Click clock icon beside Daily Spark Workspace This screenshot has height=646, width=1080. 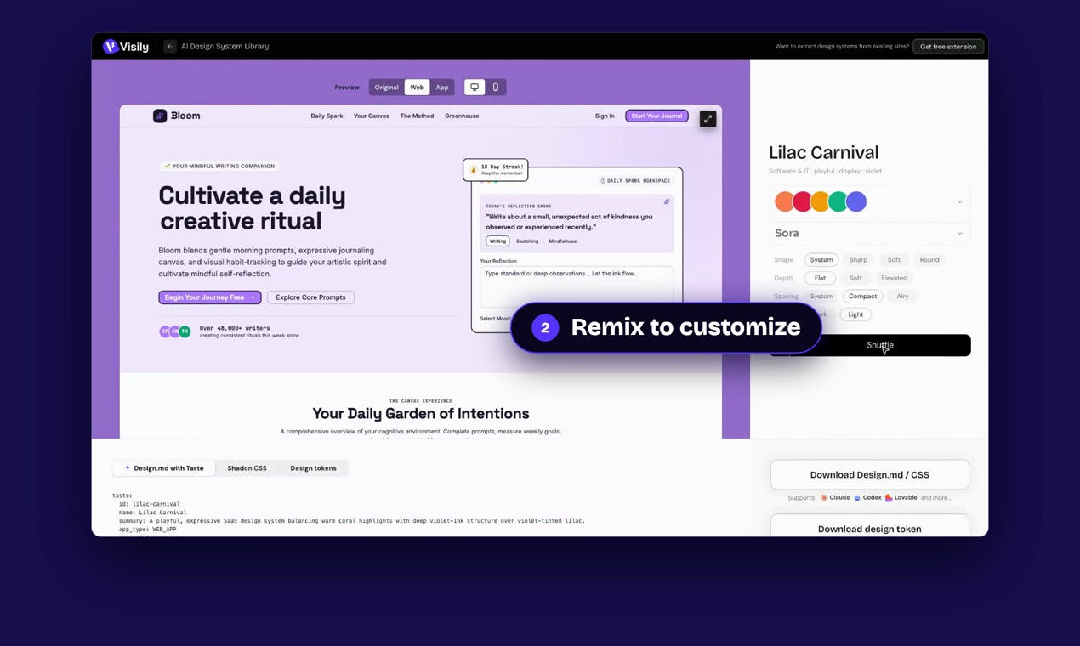pyautogui.click(x=603, y=181)
